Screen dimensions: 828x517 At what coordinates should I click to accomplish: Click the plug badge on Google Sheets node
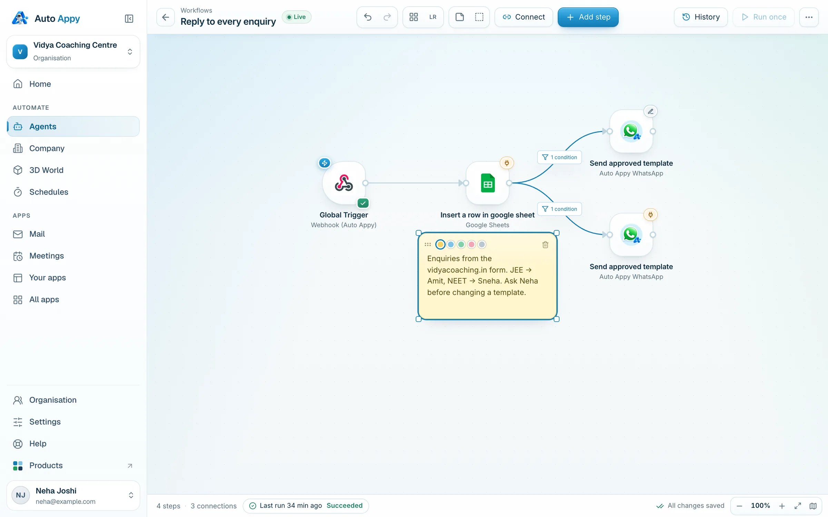point(507,163)
